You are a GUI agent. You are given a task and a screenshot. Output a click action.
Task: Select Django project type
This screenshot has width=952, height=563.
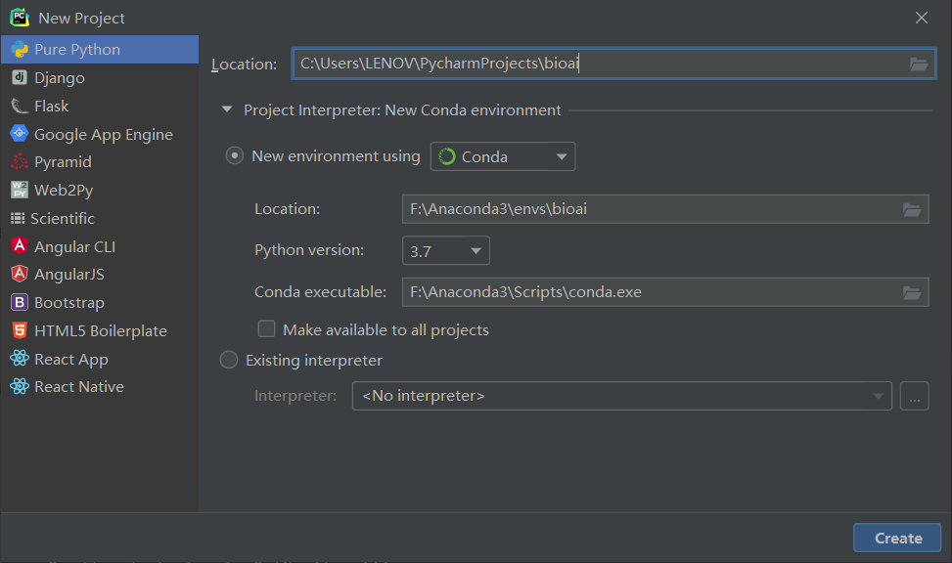[x=100, y=77]
